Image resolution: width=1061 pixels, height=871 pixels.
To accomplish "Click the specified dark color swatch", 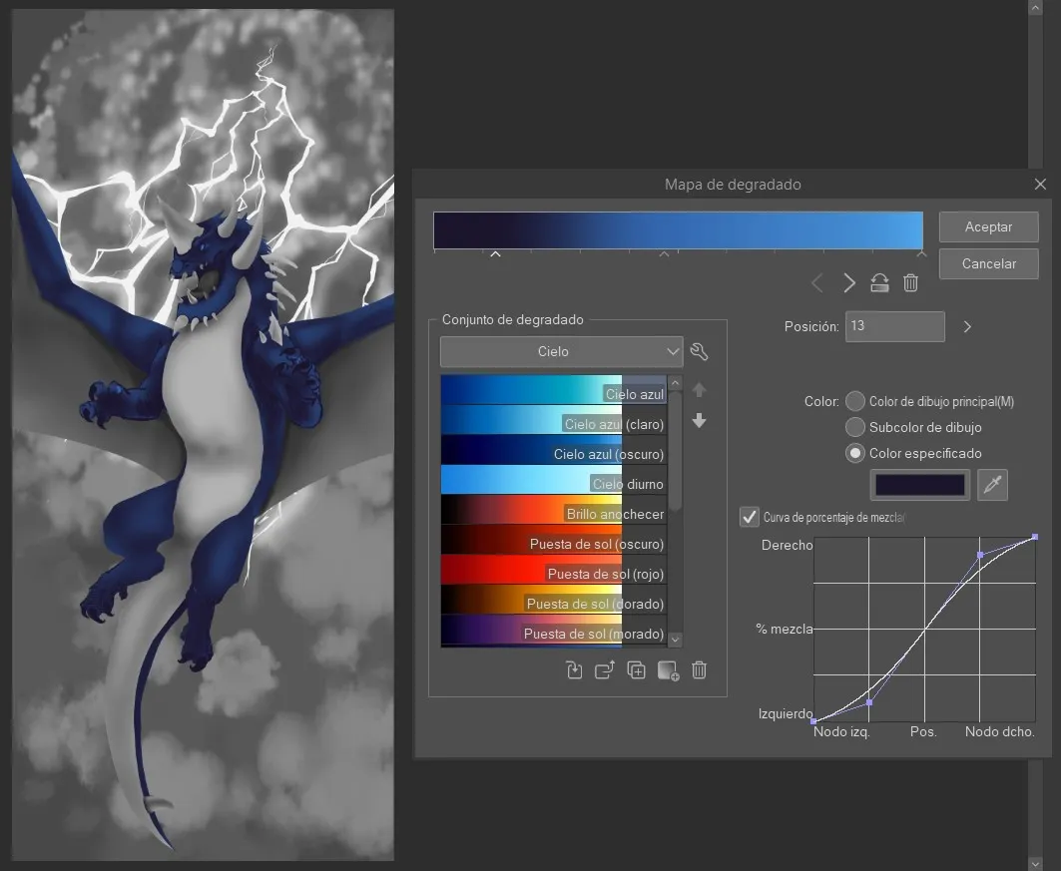I will [x=919, y=485].
